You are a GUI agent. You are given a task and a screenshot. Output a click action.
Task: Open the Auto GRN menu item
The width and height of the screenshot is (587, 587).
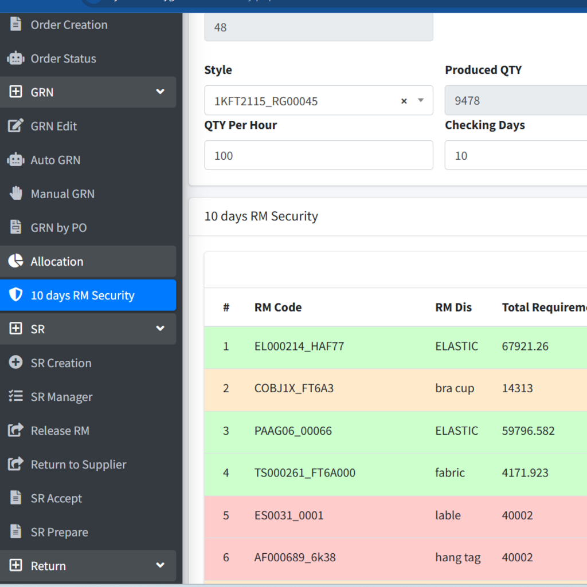55,160
